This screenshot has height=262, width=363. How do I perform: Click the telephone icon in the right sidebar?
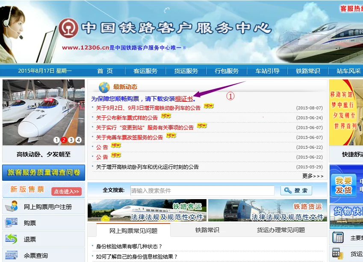(x=338, y=237)
